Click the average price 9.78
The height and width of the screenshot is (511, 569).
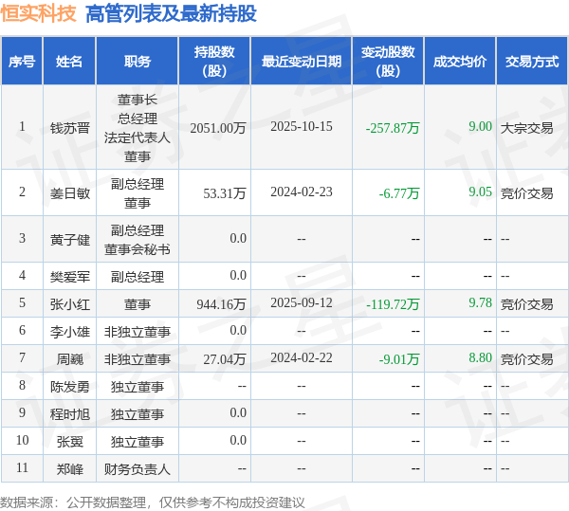pyautogui.click(x=480, y=302)
